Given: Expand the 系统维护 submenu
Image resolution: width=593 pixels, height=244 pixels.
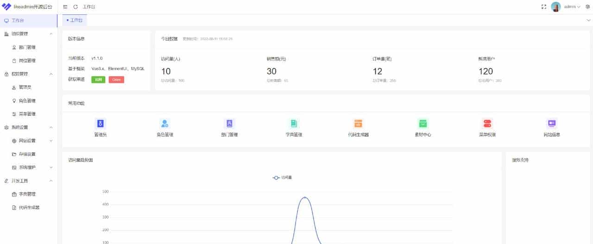Looking at the screenshot, I should coord(29,167).
